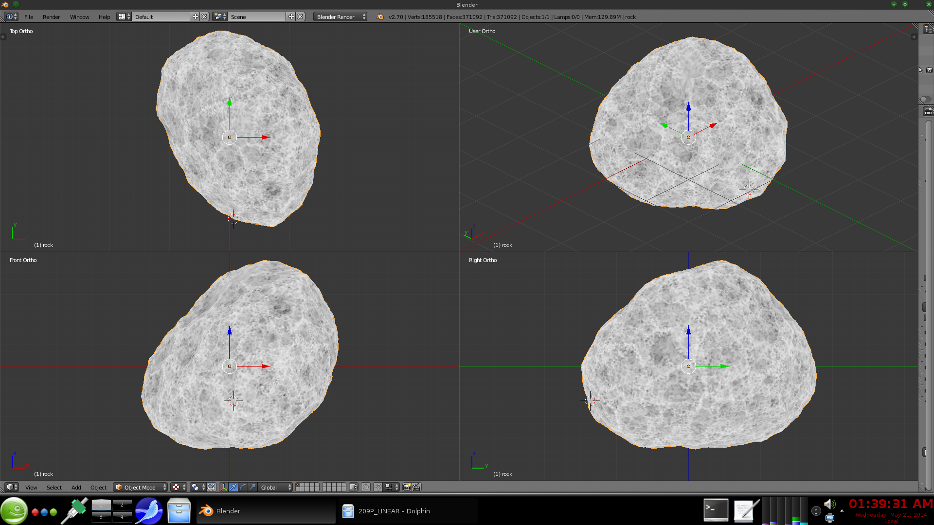Click the red X-axis arrow in Front Ortho
Viewport: 934px width, 525px height.
tap(266, 366)
